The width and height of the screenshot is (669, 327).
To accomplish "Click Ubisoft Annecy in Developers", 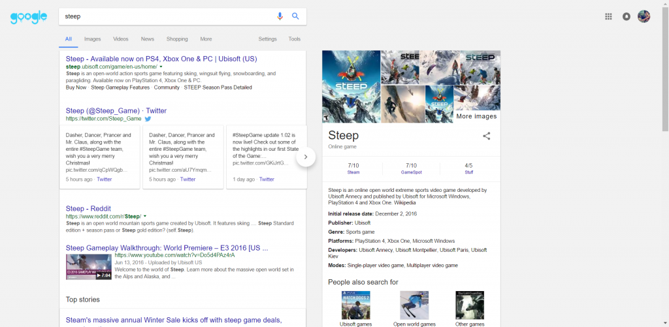I will coord(376,250).
